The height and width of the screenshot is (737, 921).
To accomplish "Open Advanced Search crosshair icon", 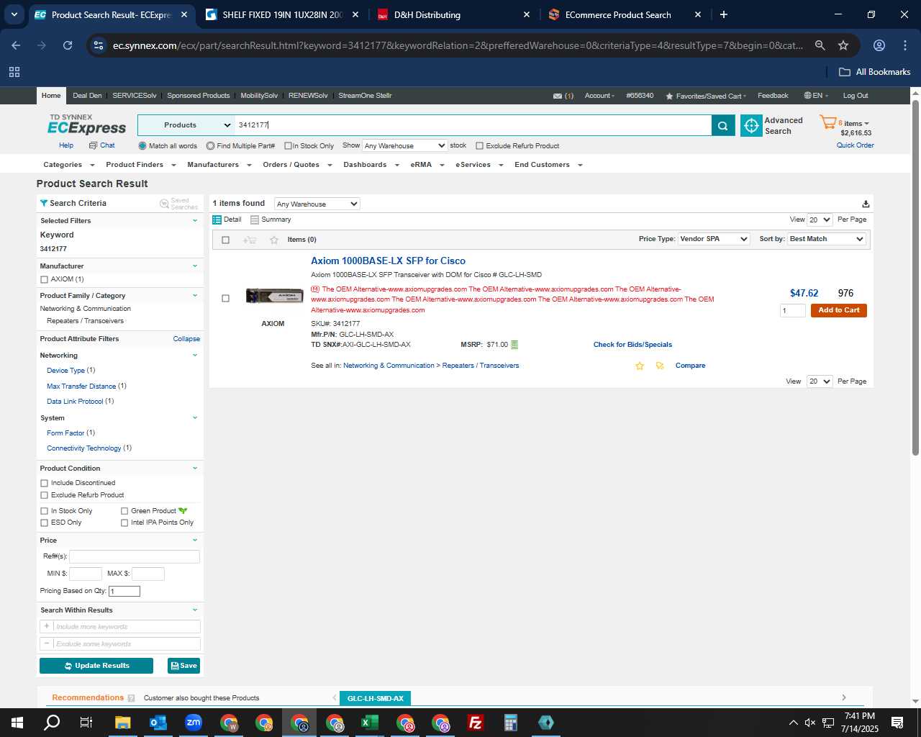I will pos(751,125).
